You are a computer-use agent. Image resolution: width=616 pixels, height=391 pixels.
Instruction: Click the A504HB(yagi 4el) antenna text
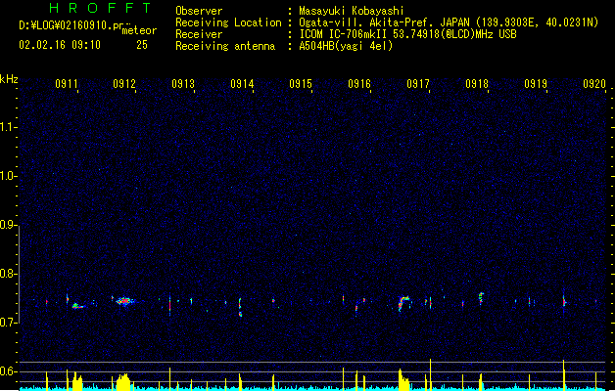tap(346, 46)
